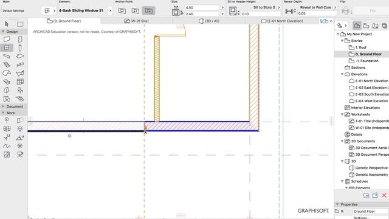
Task: Select the Window tool in toolbox
Action: pyautogui.click(x=7, y=47)
